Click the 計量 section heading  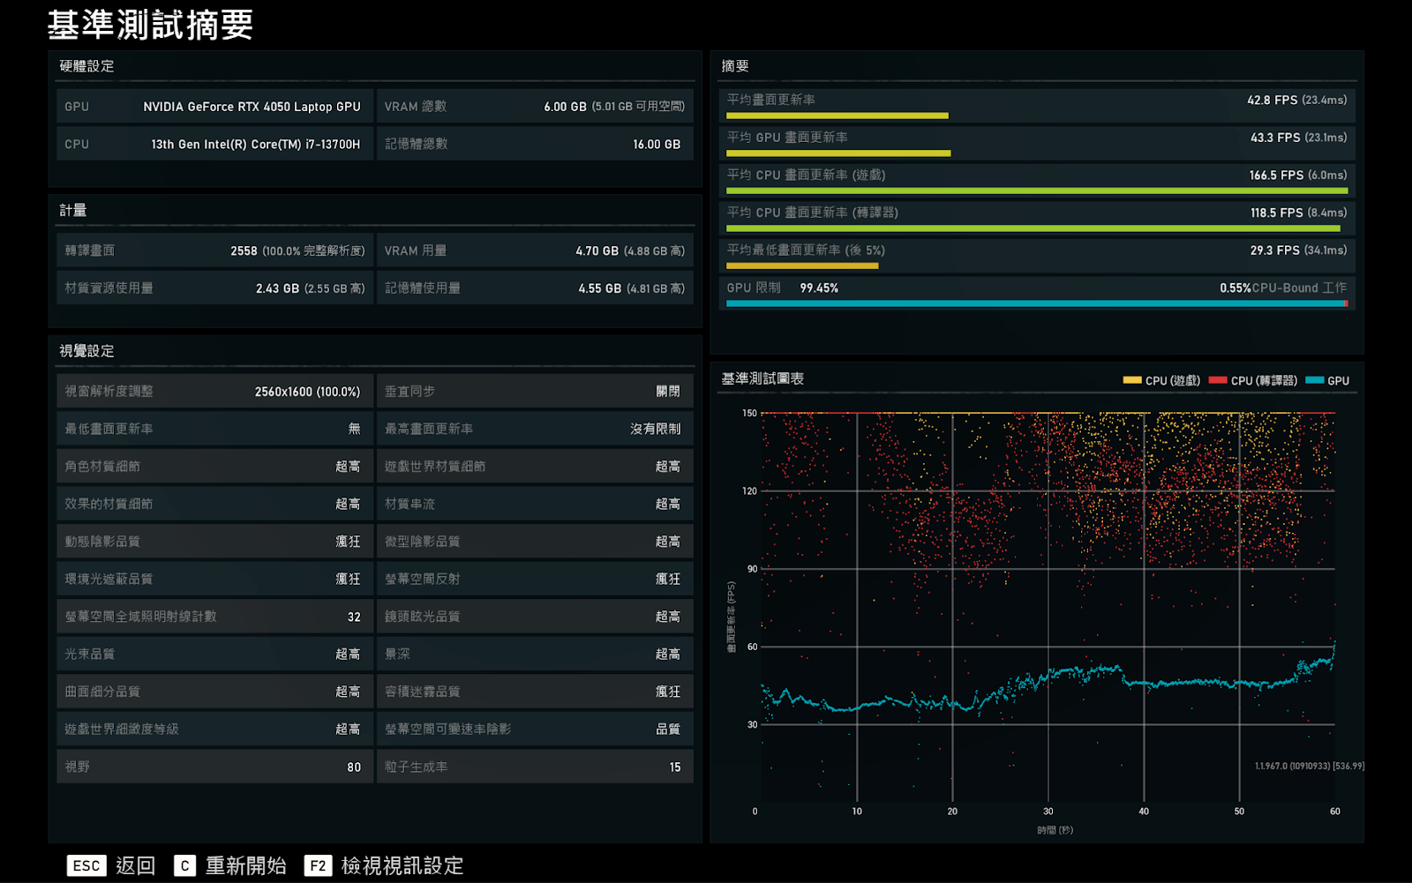(x=73, y=210)
